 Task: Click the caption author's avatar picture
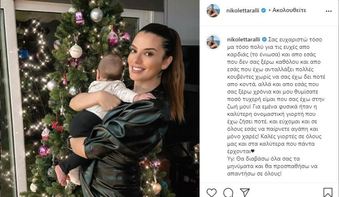(213, 42)
